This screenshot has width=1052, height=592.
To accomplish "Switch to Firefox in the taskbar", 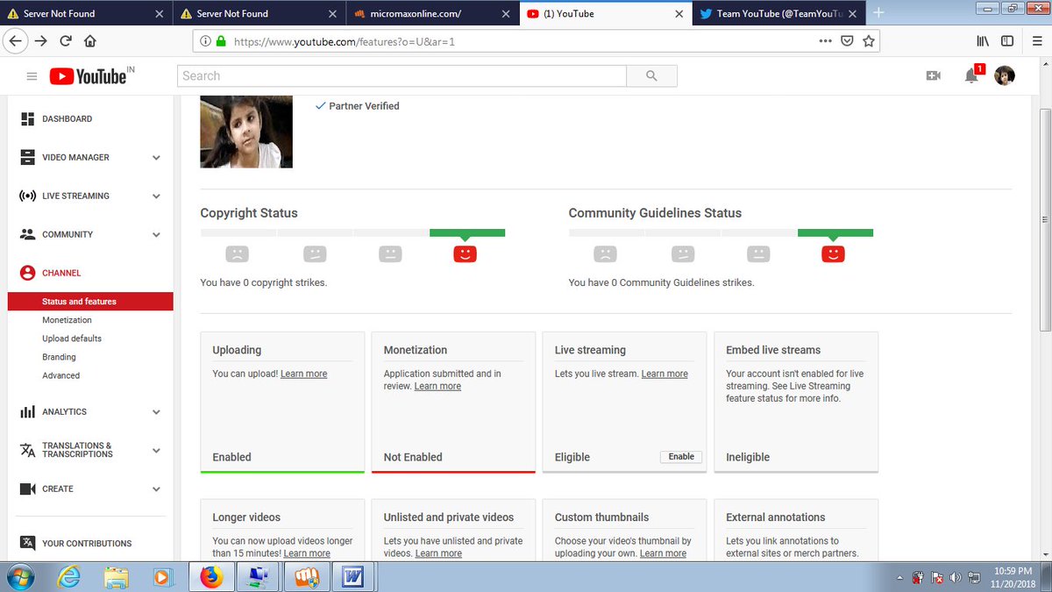I will coord(211,577).
